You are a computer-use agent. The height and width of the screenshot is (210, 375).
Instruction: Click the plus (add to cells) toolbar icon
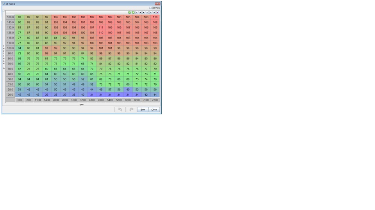coord(151,12)
